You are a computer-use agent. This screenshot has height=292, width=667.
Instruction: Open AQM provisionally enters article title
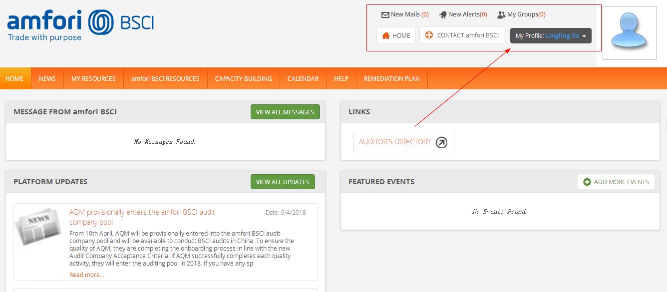[142, 217]
